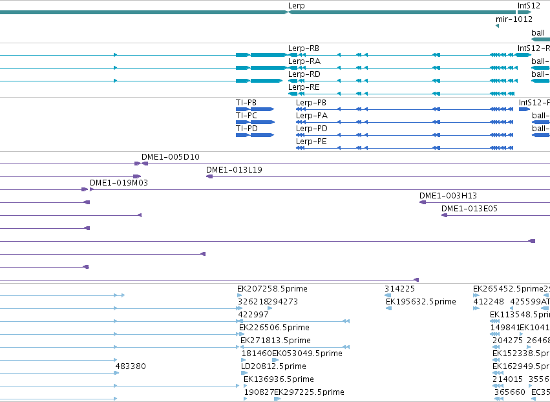550x402 pixels.
Task: Select the 483380 feature label
Action: click(131, 366)
